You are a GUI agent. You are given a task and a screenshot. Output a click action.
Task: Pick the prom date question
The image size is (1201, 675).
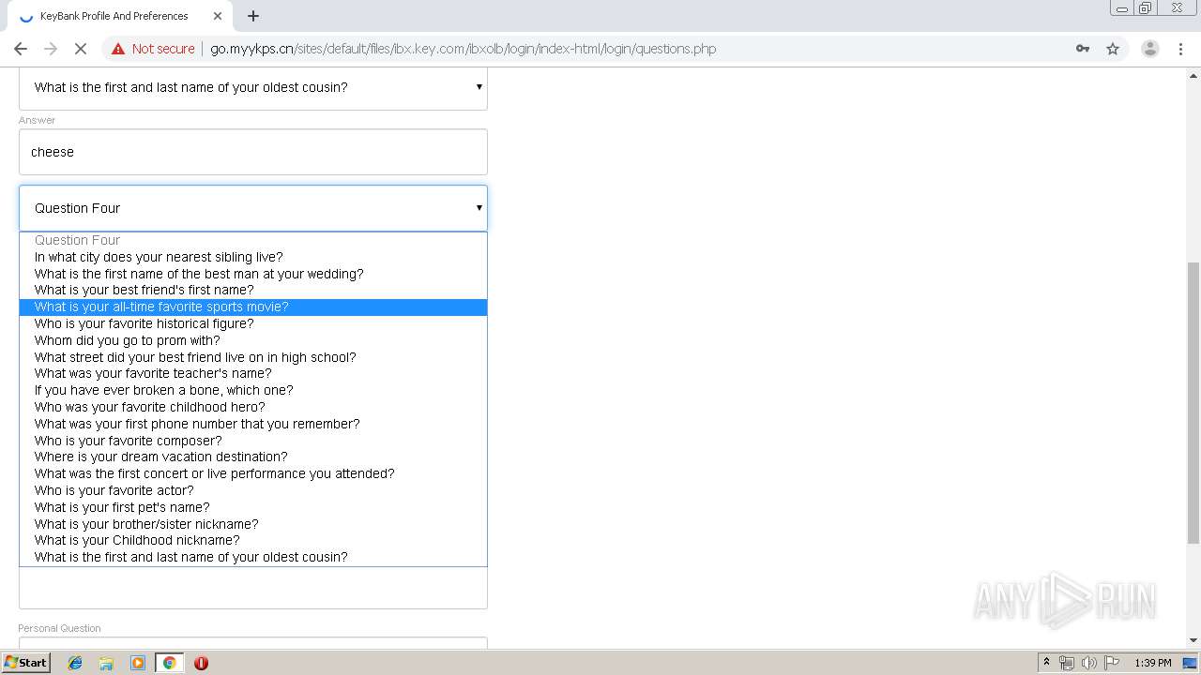[253, 340]
